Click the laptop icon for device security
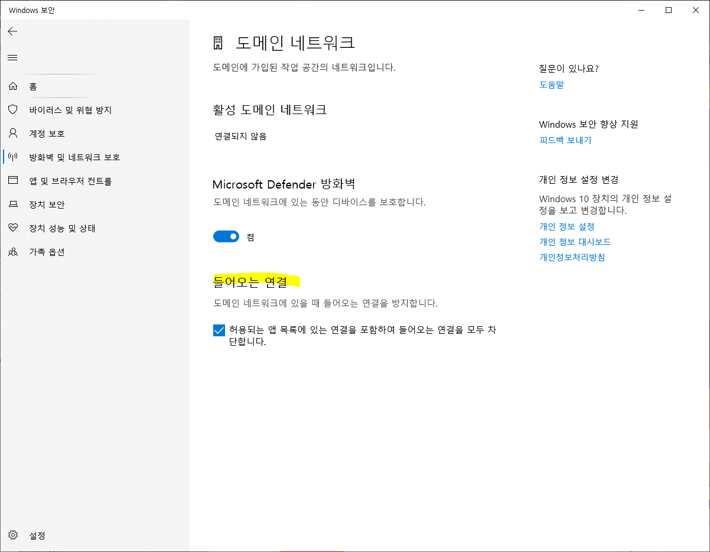The height and width of the screenshot is (552, 710). [x=13, y=204]
